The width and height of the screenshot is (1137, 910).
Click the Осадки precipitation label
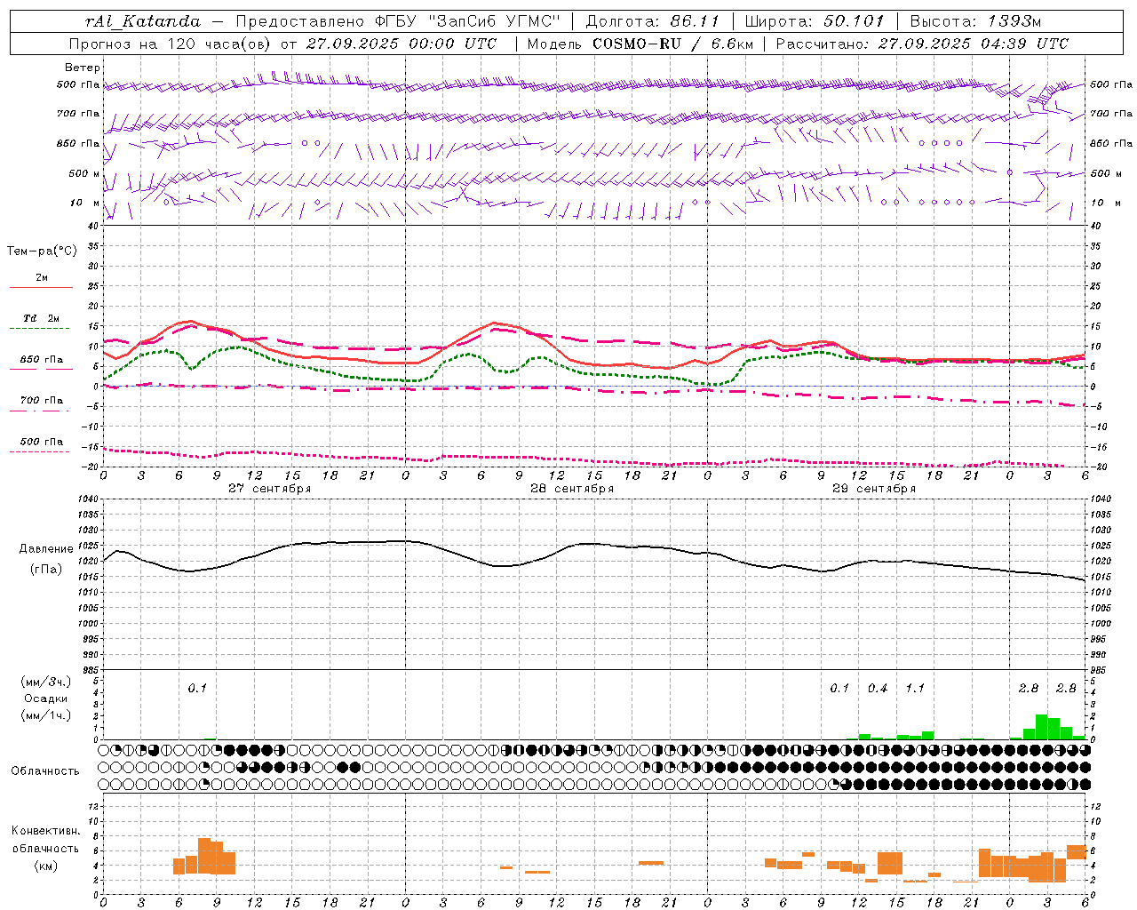point(45,698)
